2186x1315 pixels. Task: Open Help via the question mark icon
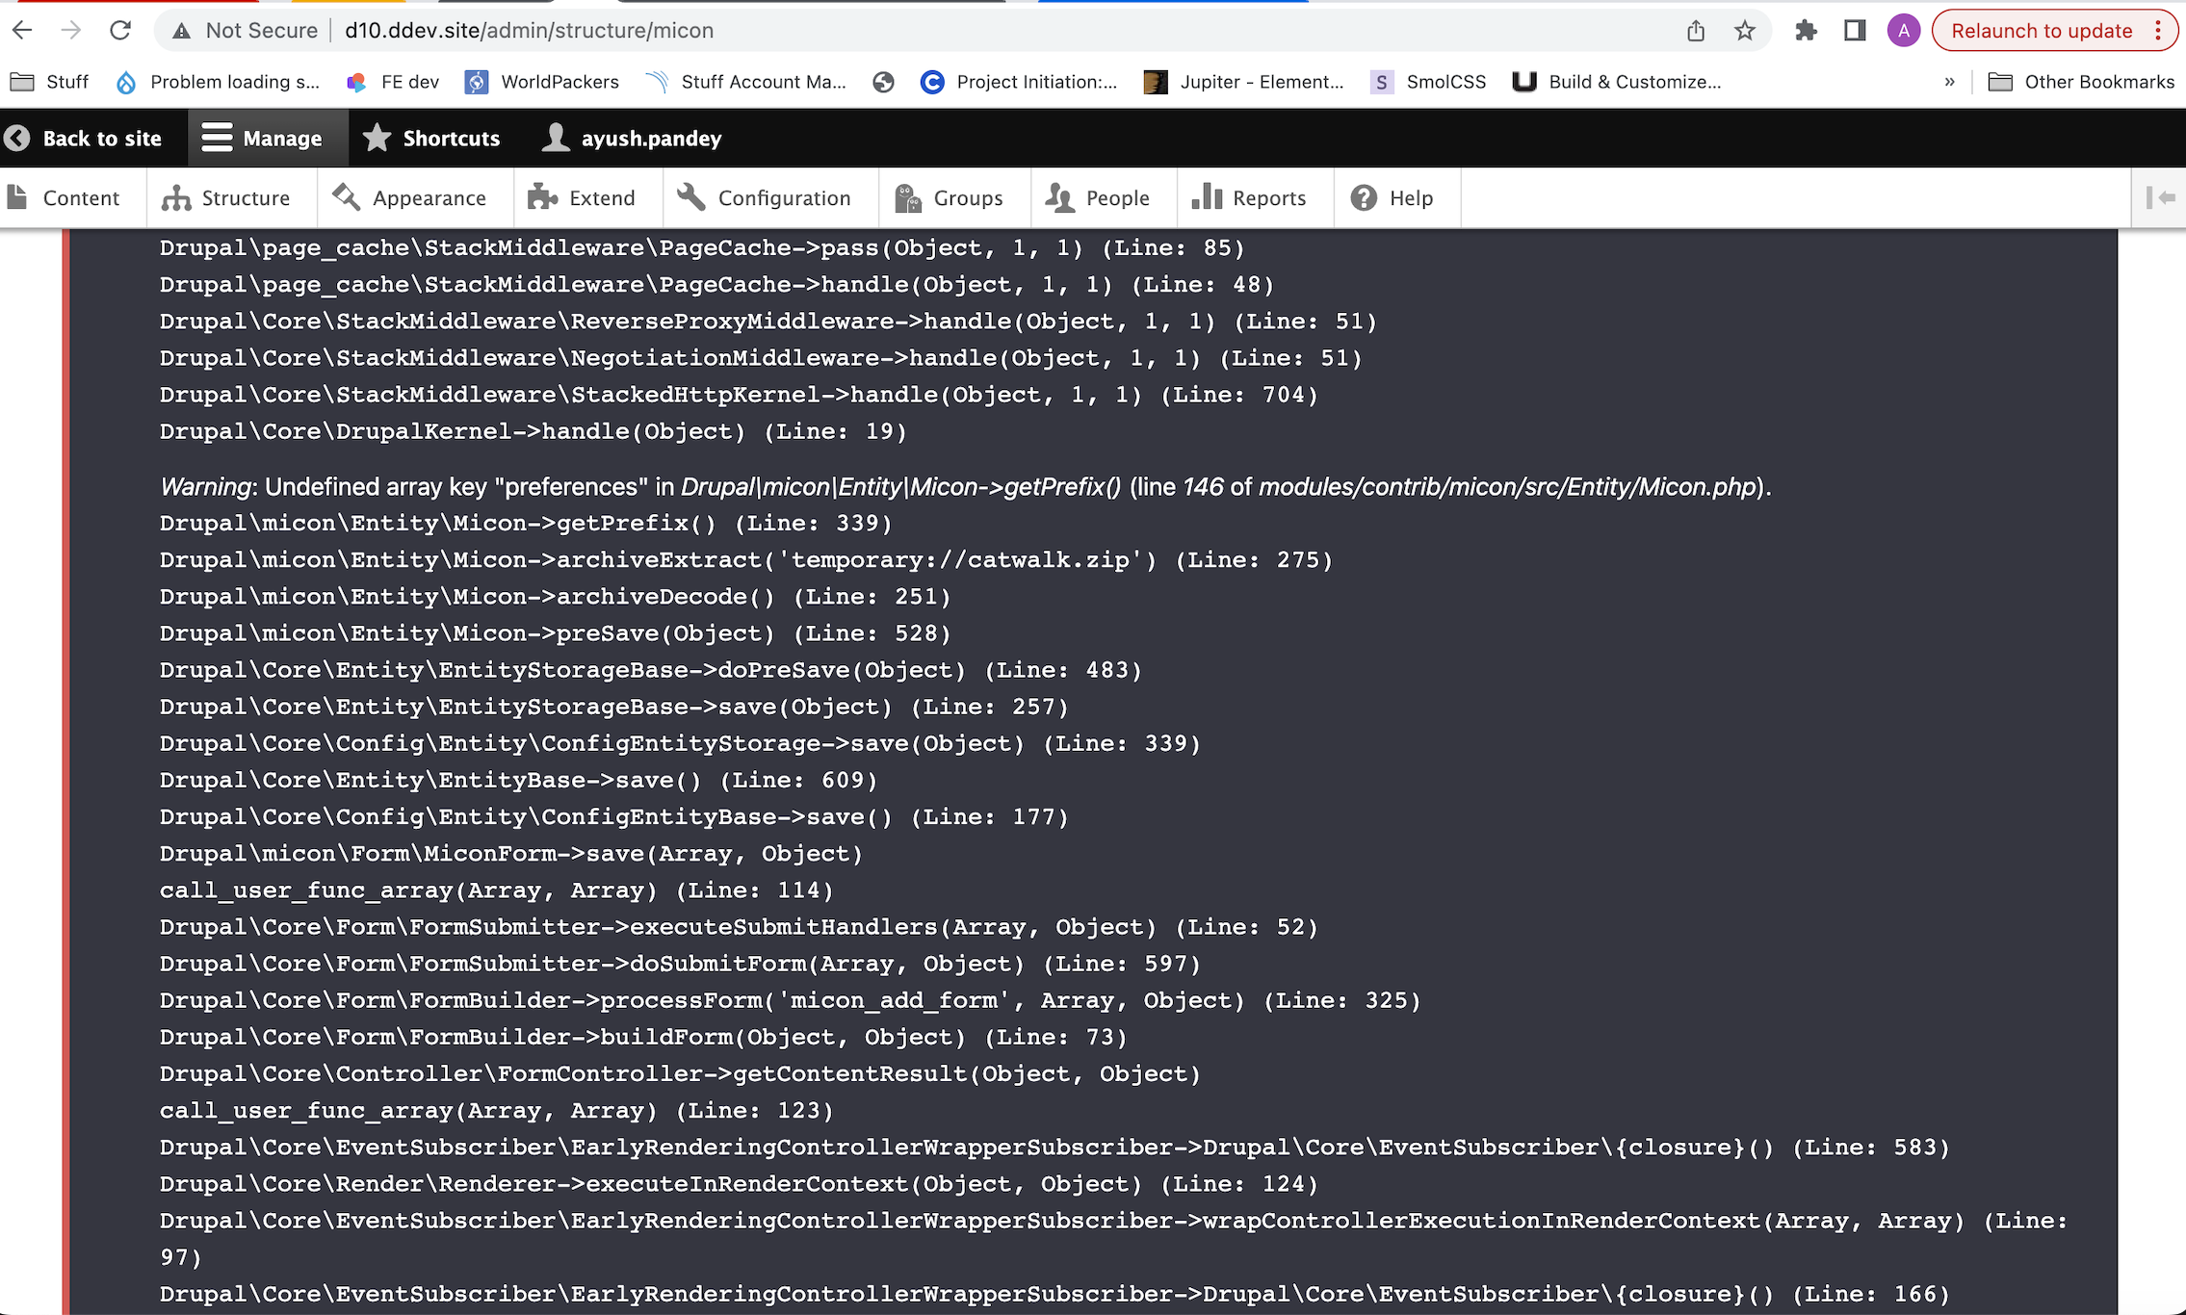click(1365, 197)
